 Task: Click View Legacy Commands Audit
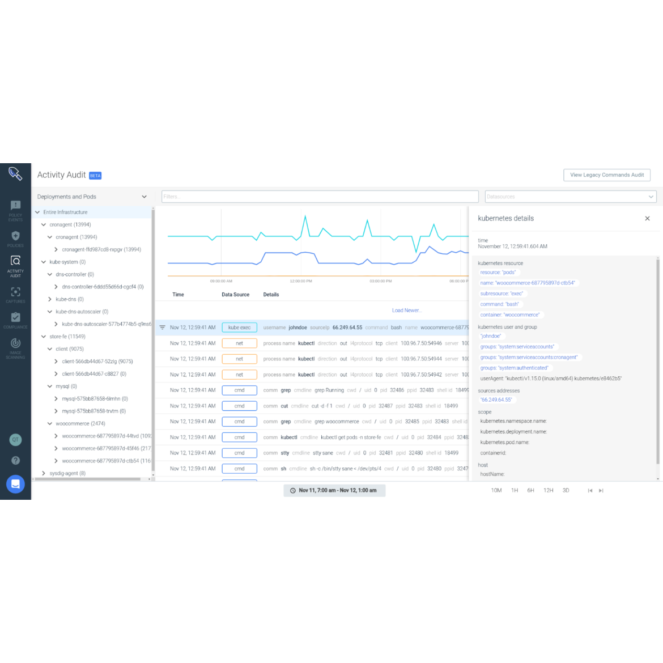coord(606,175)
